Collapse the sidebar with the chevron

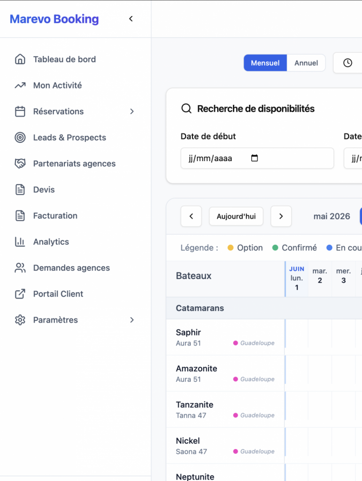131,19
